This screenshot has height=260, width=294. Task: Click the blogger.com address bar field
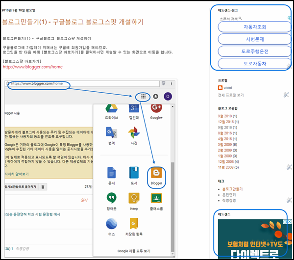(x=82, y=83)
